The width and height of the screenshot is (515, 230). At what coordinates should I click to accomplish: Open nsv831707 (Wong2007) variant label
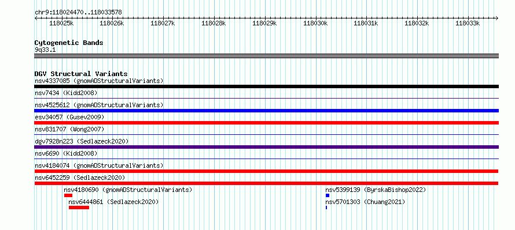coord(69,129)
